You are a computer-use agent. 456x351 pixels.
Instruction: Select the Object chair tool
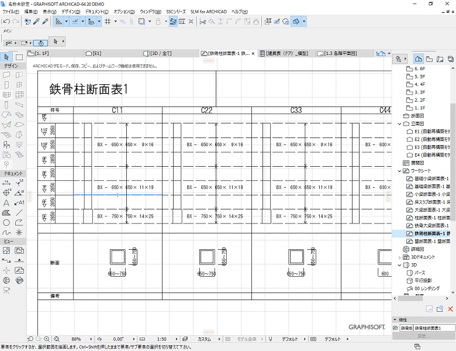tap(6, 144)
